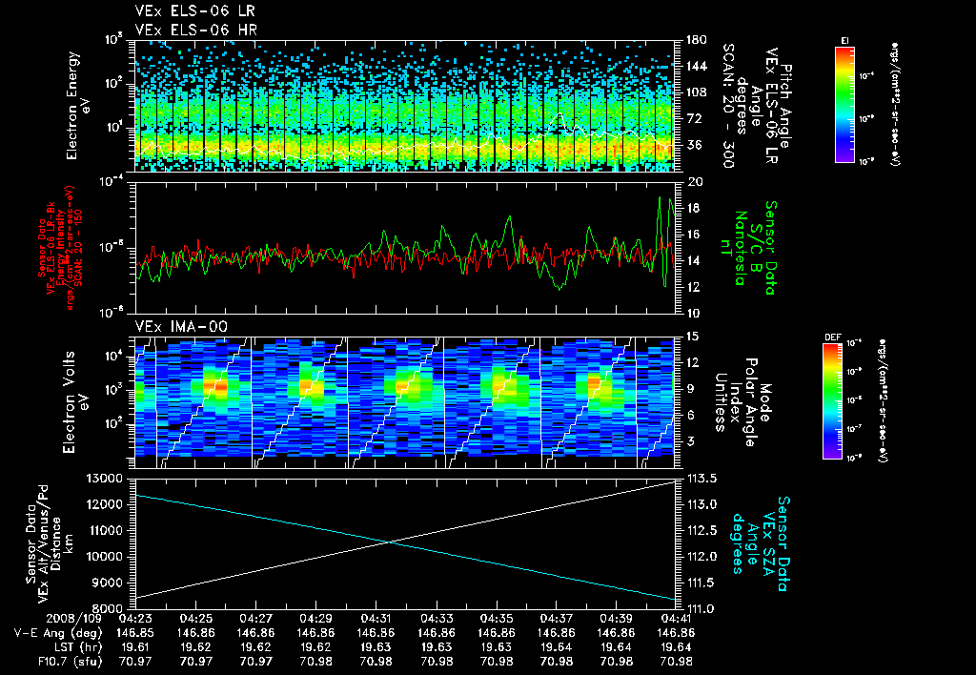The image size is (976, 675).
Task: Click the 04:27 time tick label
Action: pos(255,619)
